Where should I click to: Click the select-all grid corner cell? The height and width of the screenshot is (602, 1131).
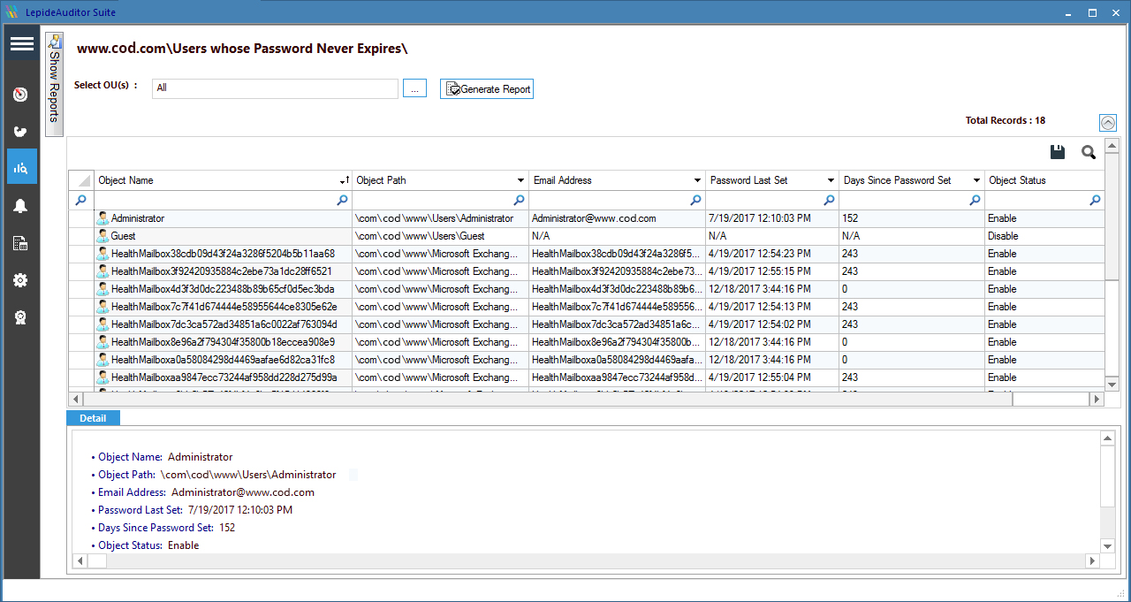(80, 180)
